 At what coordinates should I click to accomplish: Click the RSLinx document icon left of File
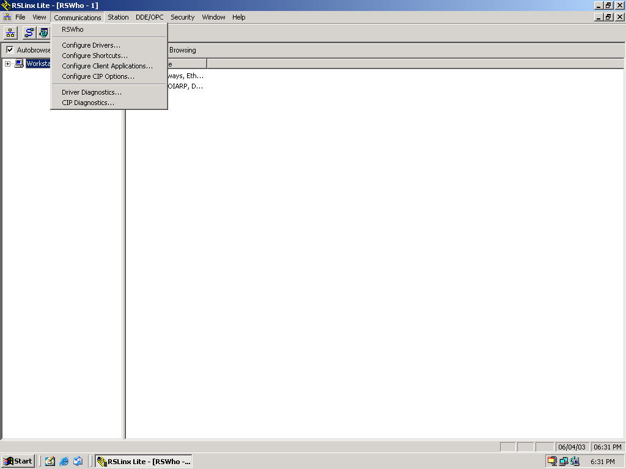click(x=7, y=17)
